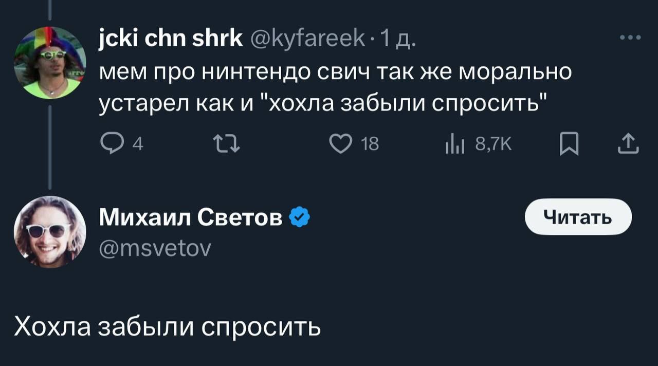Click the @kyfareek handle

pos(307,39)
